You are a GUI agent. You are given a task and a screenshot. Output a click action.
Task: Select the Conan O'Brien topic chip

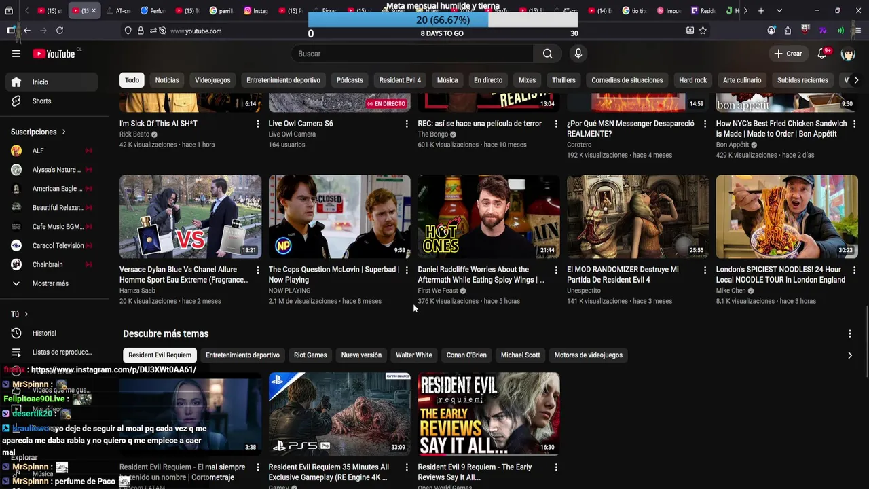coord(466,355)
